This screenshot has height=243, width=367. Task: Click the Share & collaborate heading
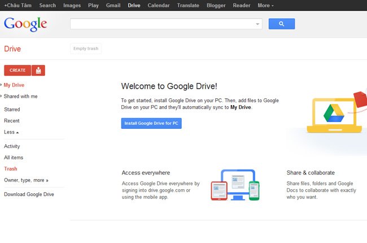tap(311, 173)
